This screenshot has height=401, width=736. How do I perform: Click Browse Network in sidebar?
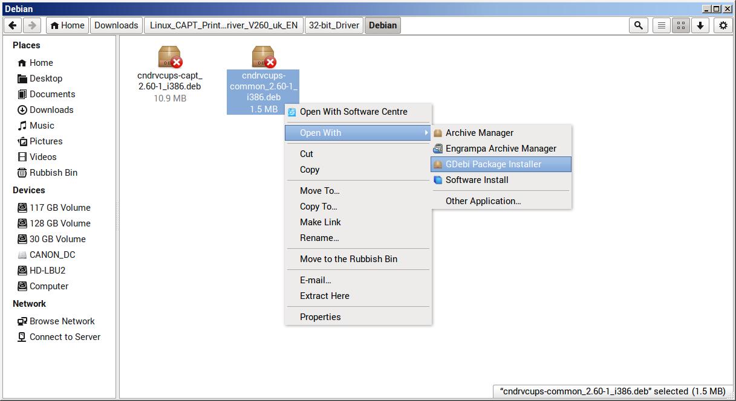click(x=62, y=321)
